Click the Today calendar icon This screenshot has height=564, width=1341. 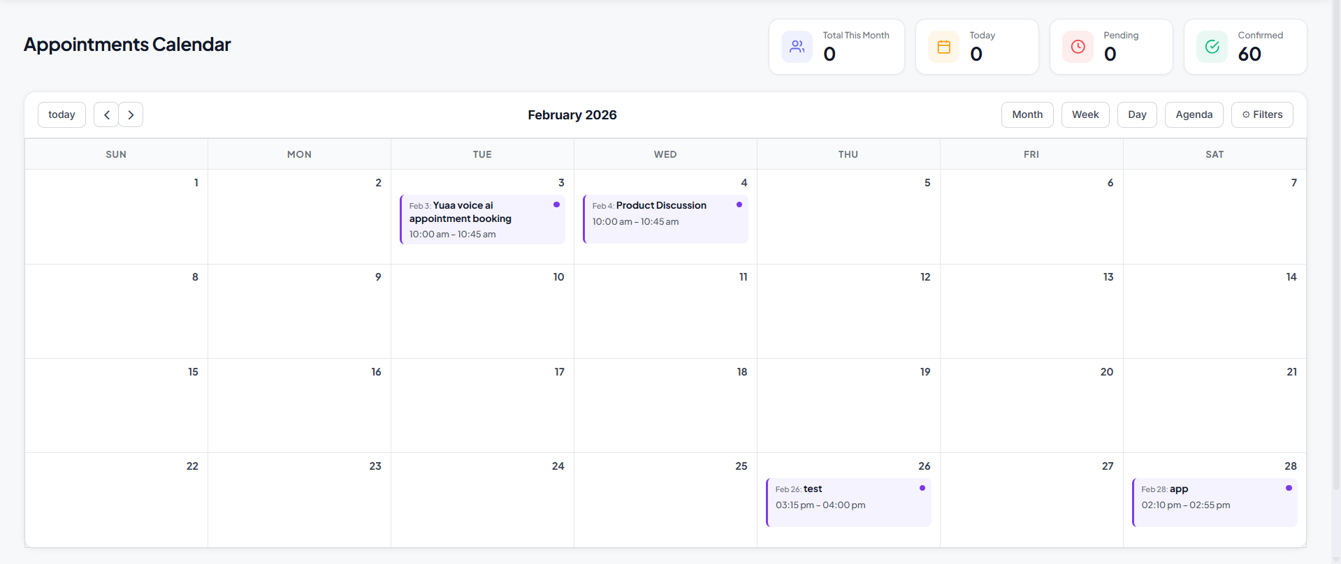[x=943, y=47]
